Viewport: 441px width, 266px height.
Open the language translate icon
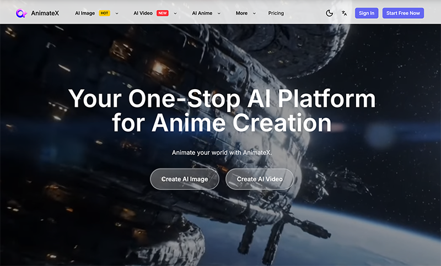[344, 13]
